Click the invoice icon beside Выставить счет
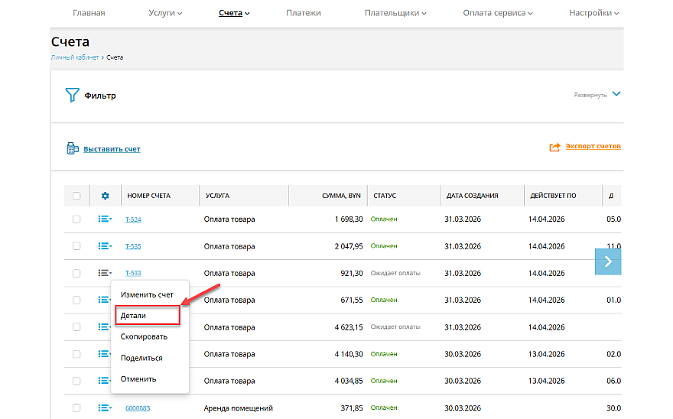This screenshot has height=419, width=673. tap(73, 148)
